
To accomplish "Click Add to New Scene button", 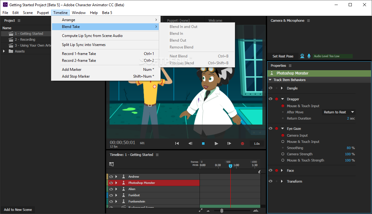I will click(18, 210).
